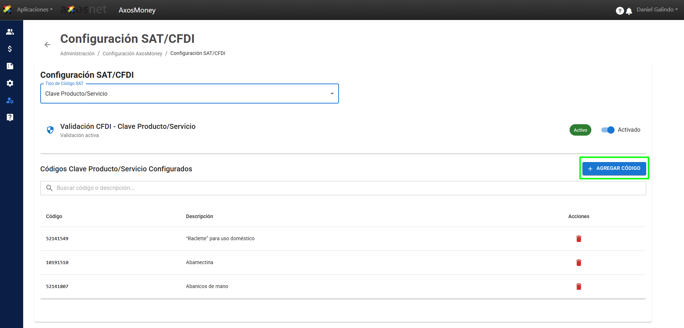Delete code 52141549 Raclette row

click(578, 239)
